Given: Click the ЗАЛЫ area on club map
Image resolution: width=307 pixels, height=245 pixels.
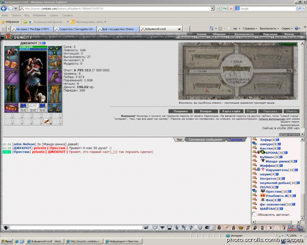Looking at the screenshot, I should coord(202,71).
